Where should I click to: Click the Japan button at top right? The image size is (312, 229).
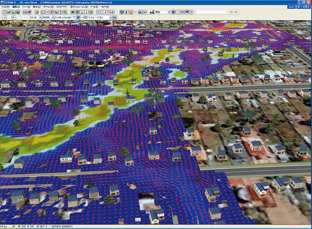coord(291,7)
